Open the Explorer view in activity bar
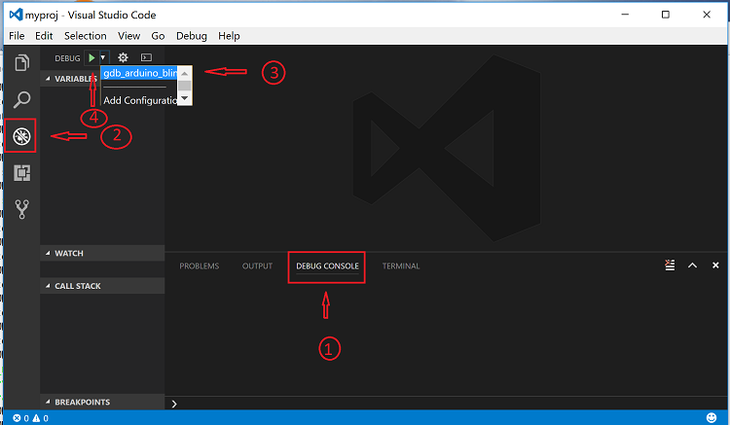The image size is (730, 425). coord(20,63)
